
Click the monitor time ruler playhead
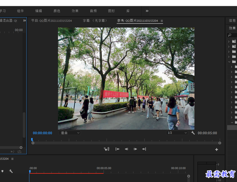(x=32, y=140)
